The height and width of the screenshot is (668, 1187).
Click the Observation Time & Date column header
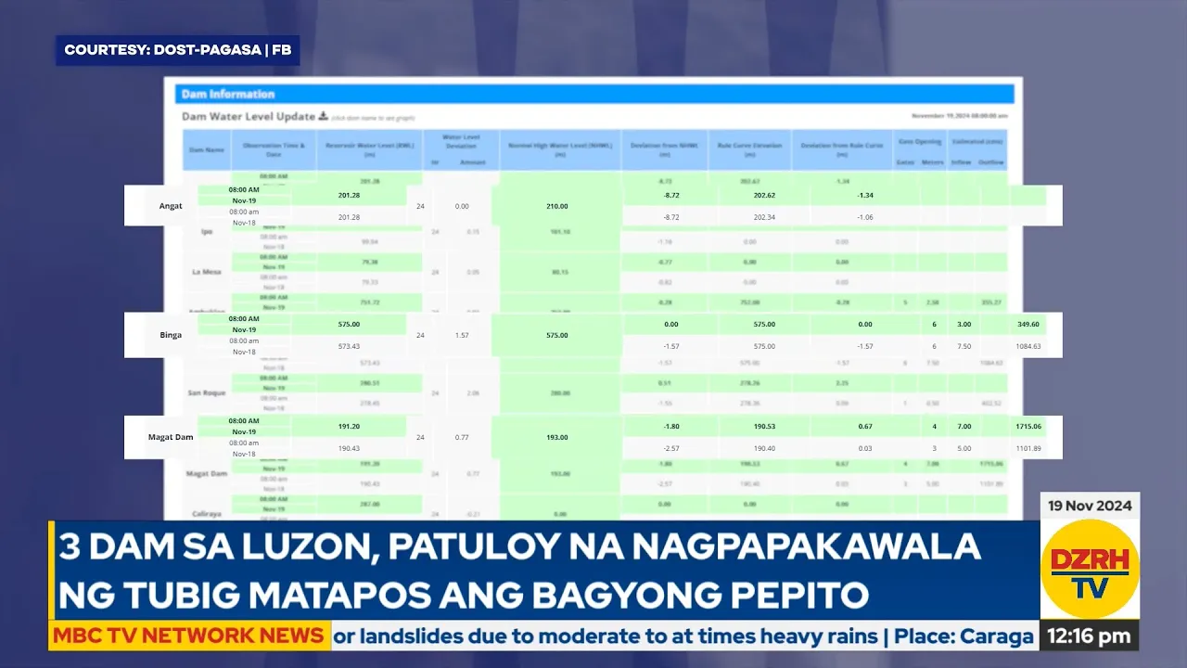[274, 149]
